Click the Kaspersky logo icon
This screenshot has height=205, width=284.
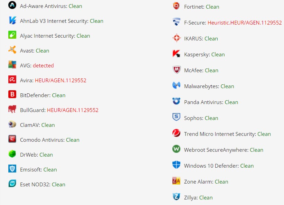tap(177, 54)
